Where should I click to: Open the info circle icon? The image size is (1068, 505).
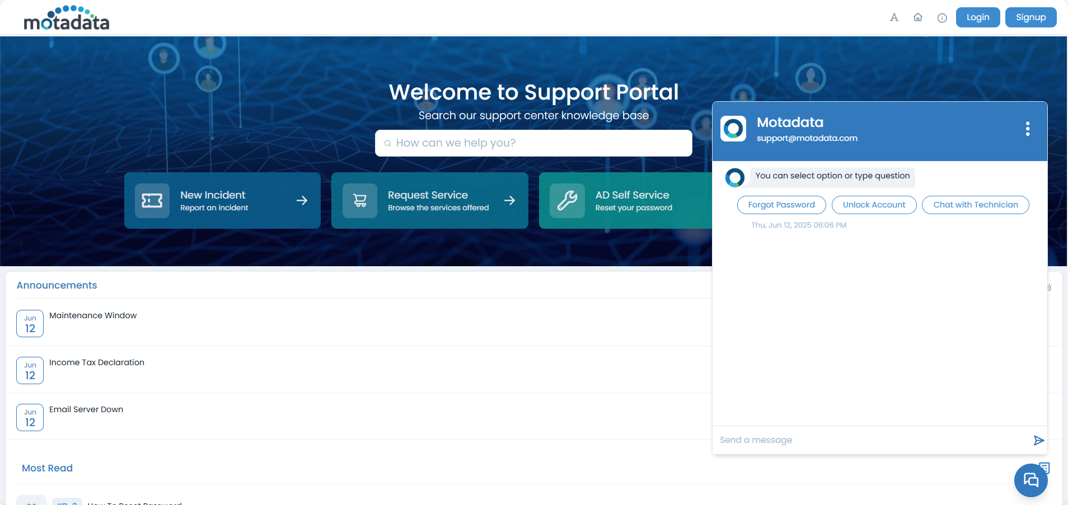(942, 18)
